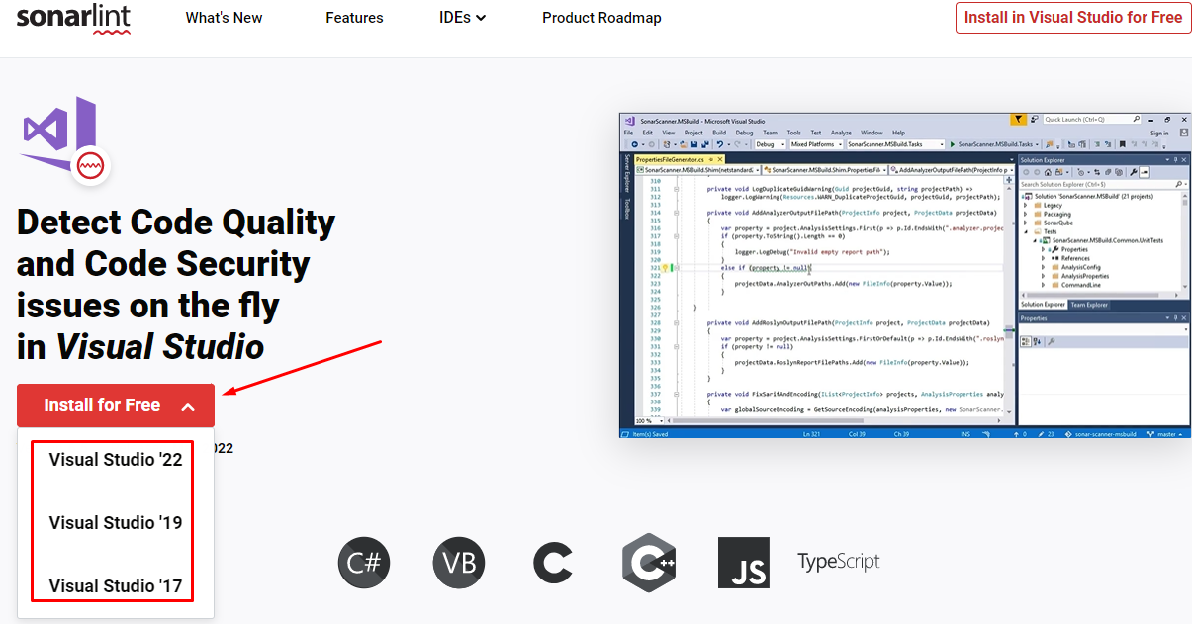Screen dimensions: 1192x624
Task: Collapse the Install for Free dropdown
Action: coord(115,404)
